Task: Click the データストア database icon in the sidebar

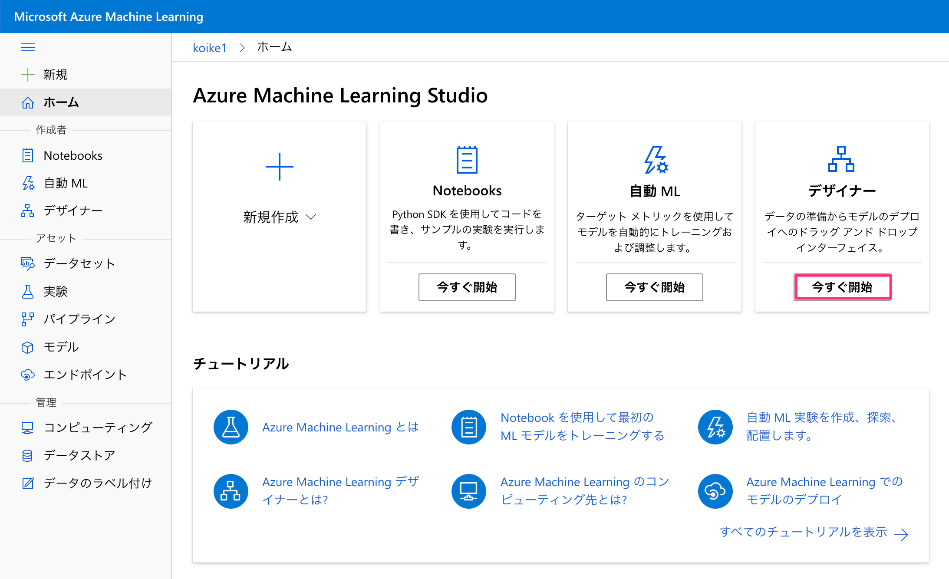Action: (27, 455)
